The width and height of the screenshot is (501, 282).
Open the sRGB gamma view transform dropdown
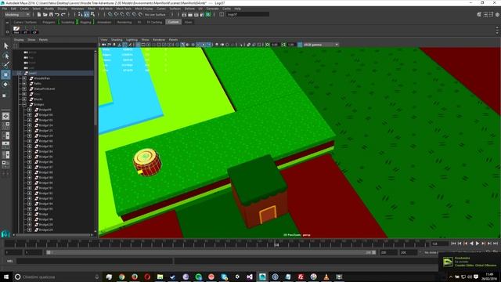point(321,45)
